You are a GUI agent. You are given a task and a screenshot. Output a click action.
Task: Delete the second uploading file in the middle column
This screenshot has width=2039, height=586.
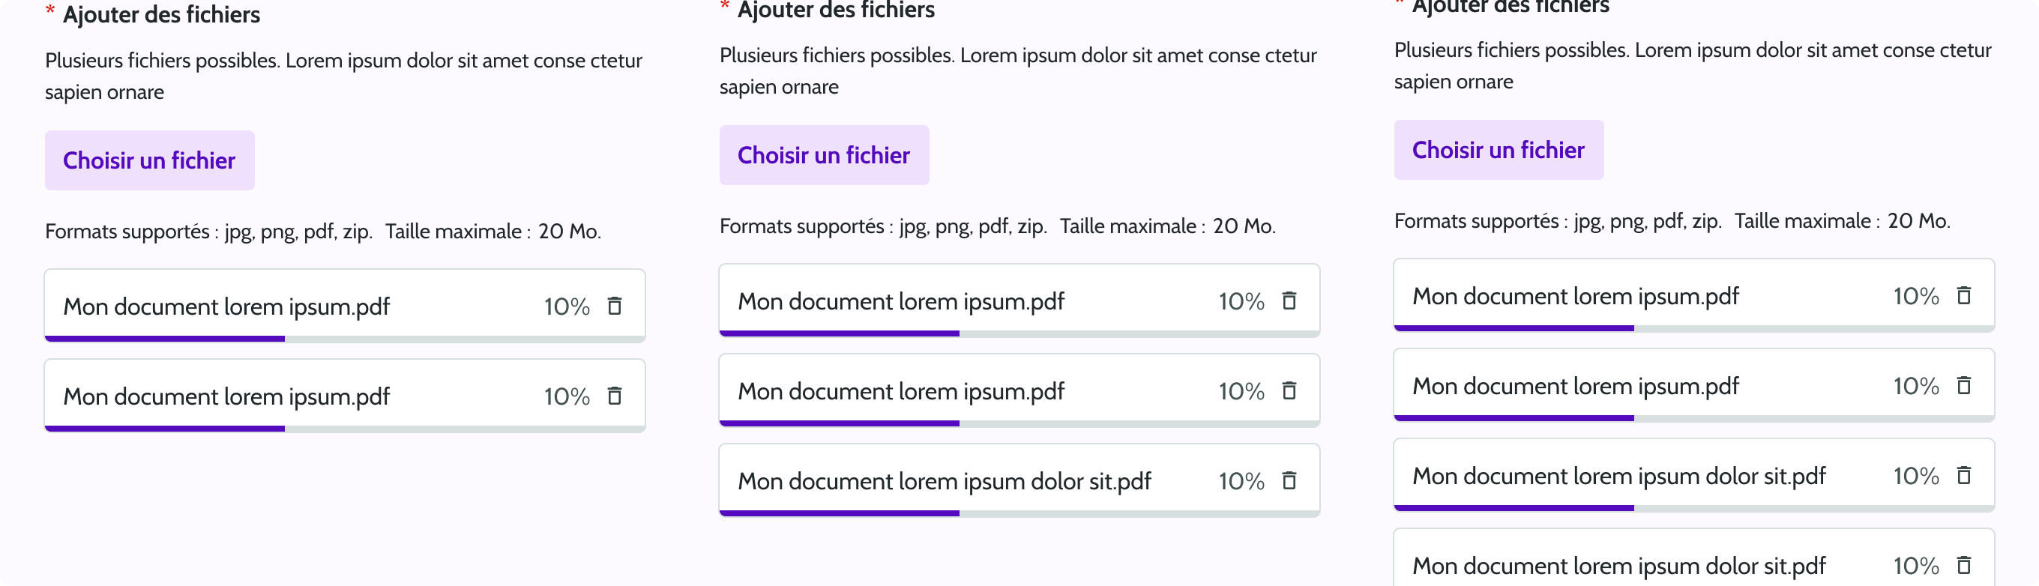[x=1290, y=390]
